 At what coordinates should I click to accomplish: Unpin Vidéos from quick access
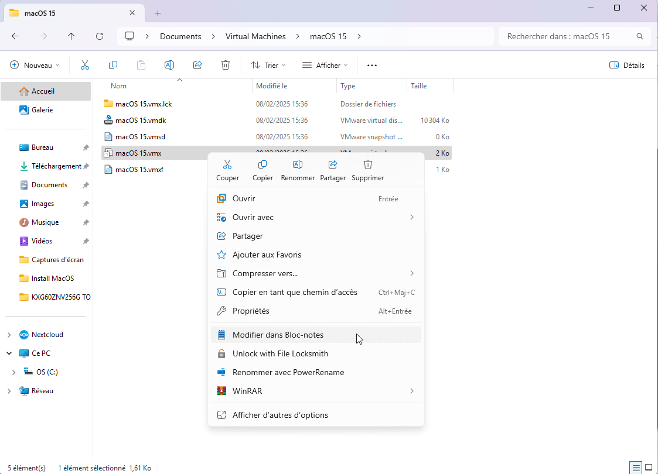coord(86,241)
